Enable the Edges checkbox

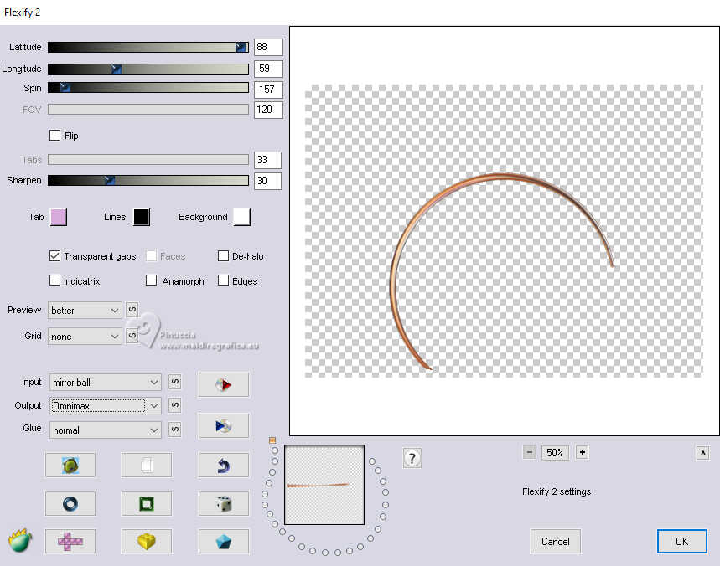(223, 280)
